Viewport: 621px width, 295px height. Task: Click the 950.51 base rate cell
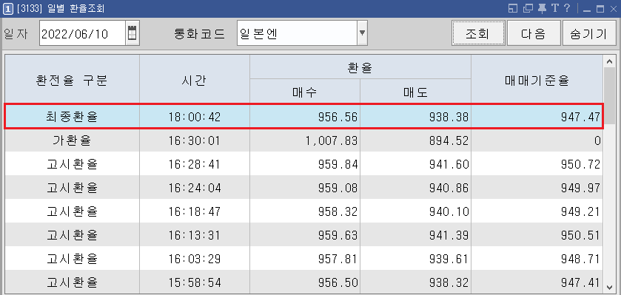(x=537, y=235)
